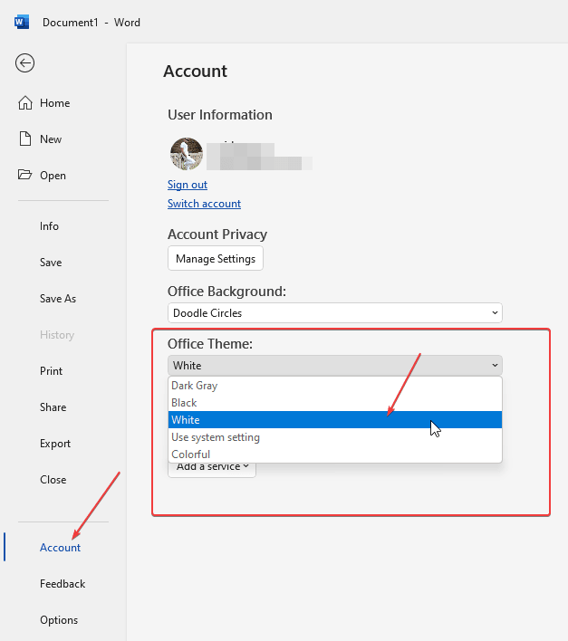The image size is (568, 641).
Task: Choose Colorful theme option
Action: [335, 454]
